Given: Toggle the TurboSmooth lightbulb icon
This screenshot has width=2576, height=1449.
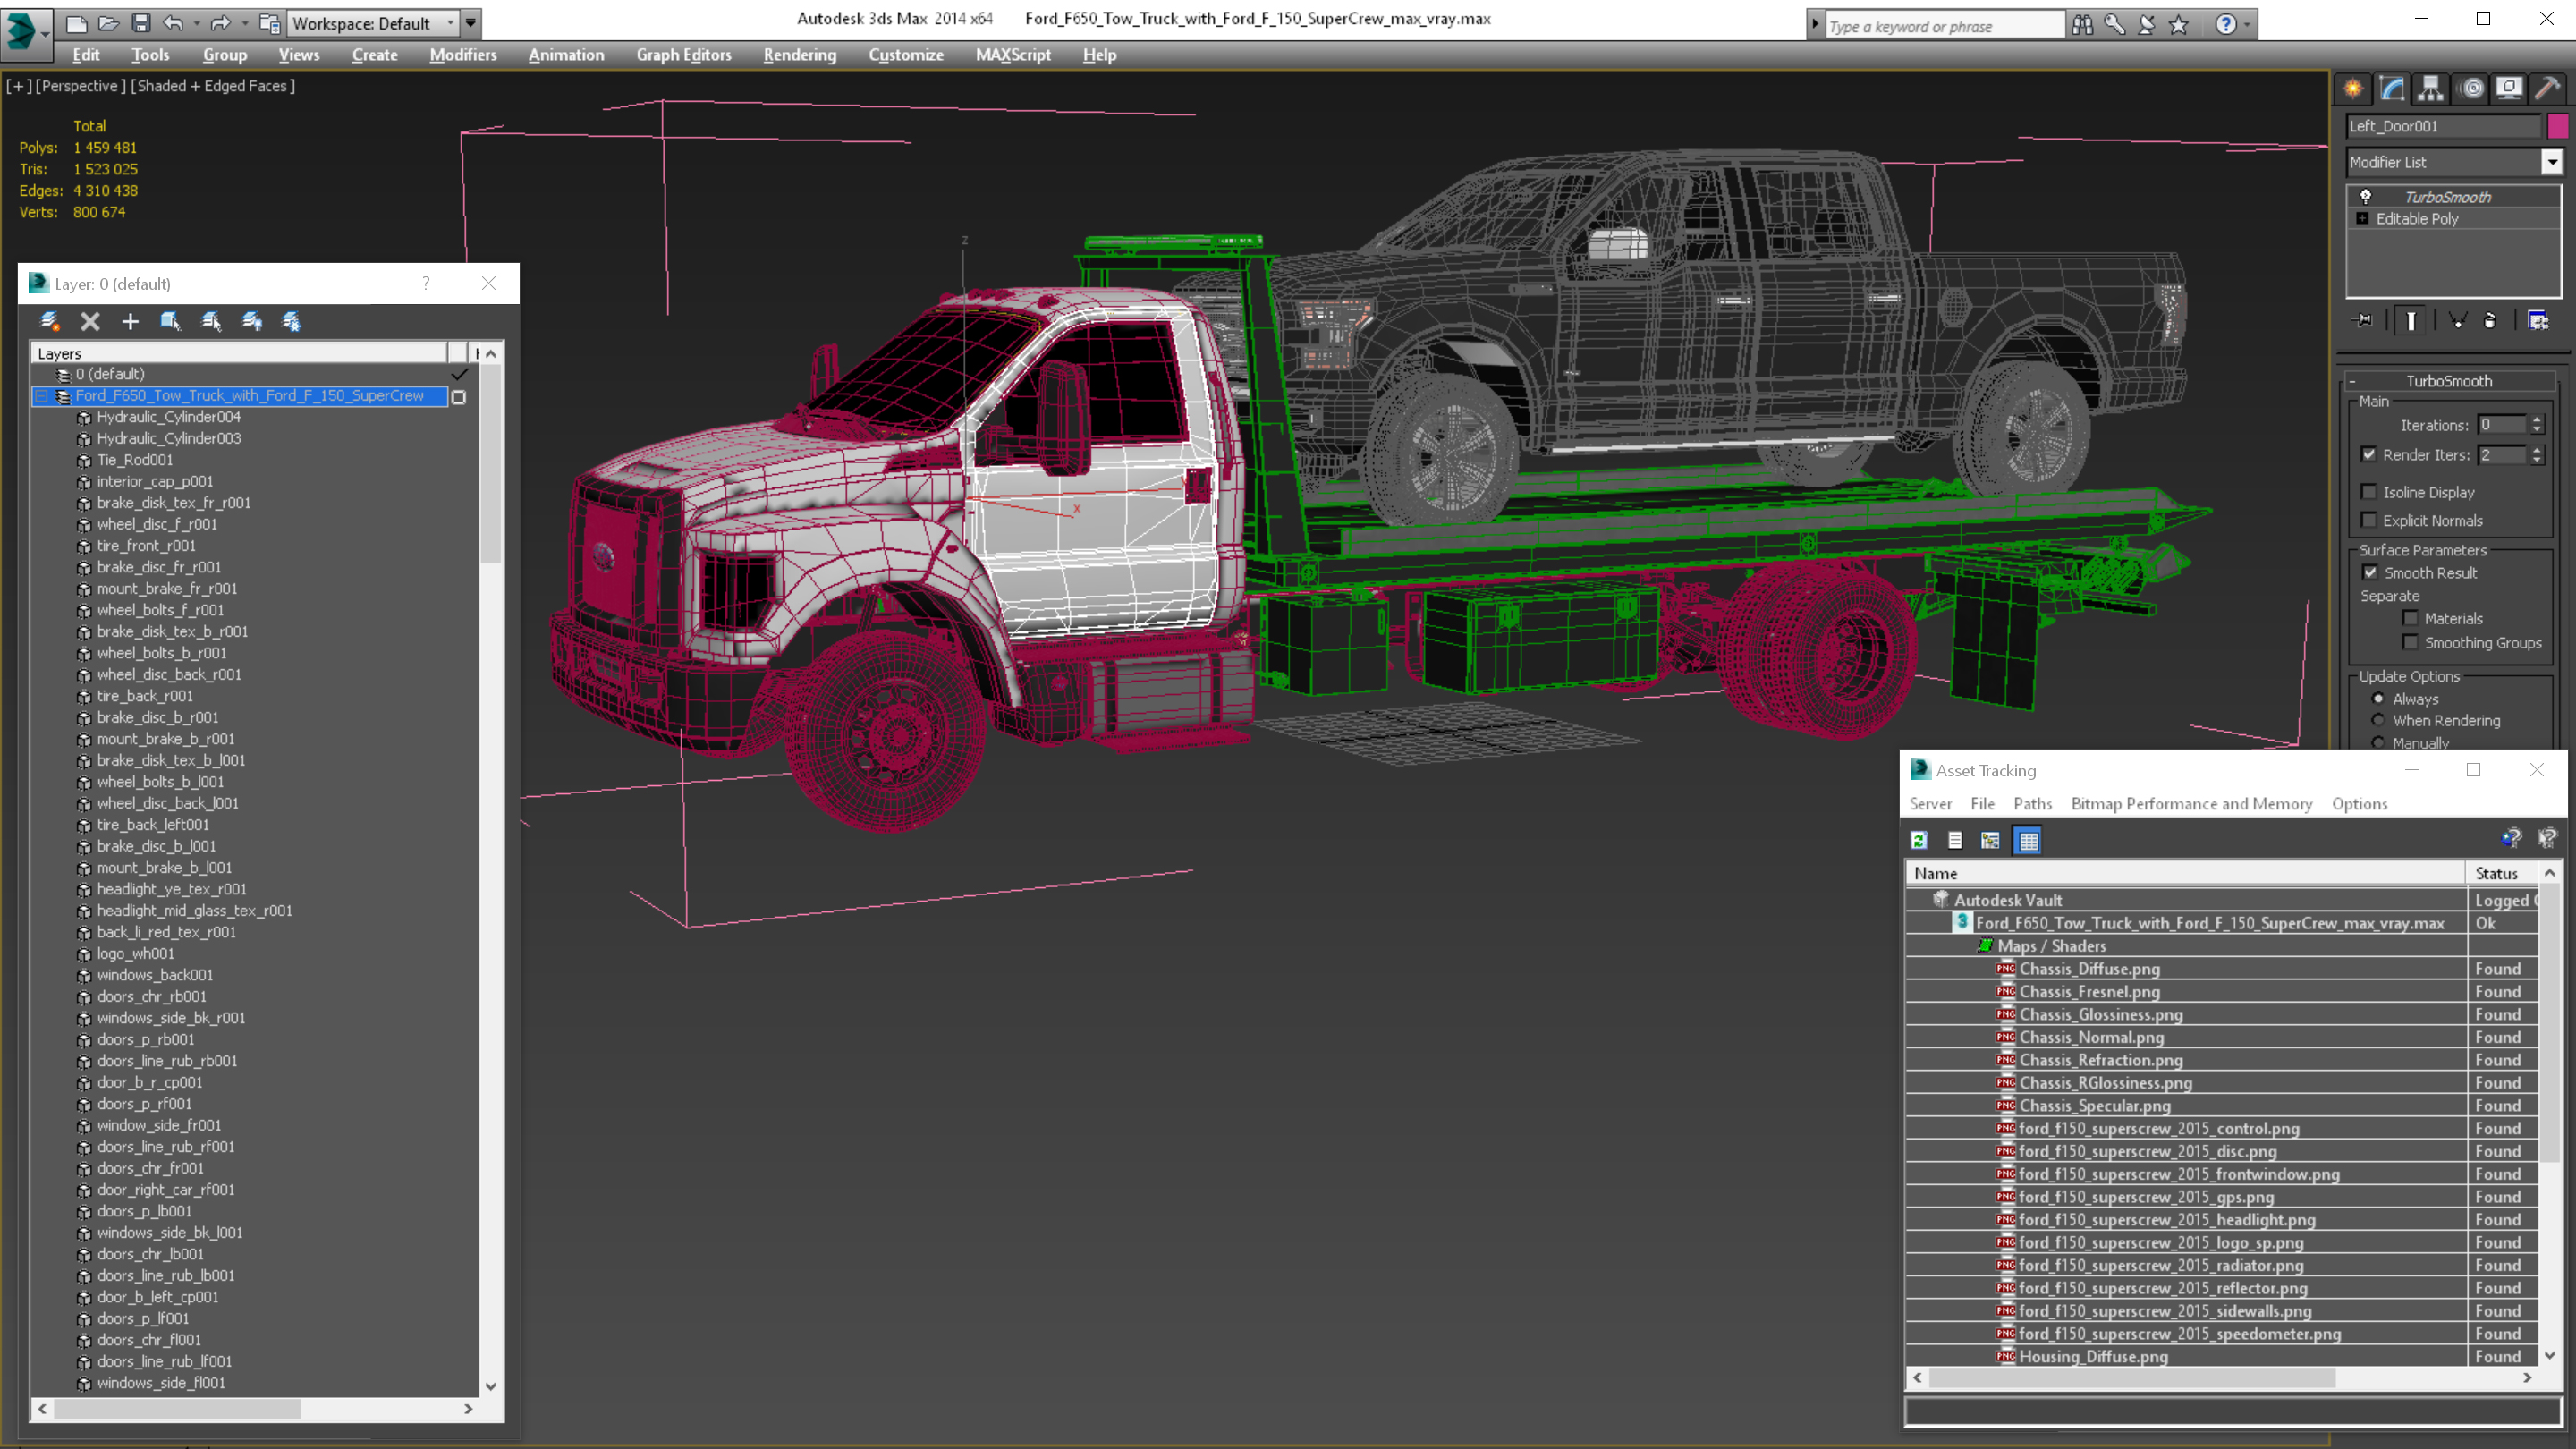Looking at the screenshot, I should pyautogui.click(x=2365, y=196).
